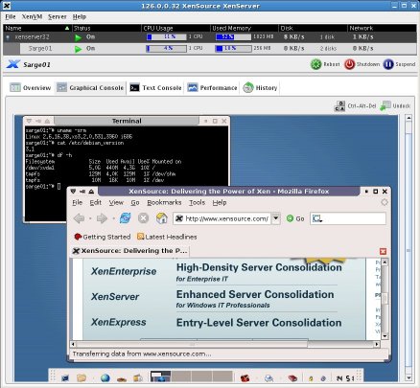Open XenServer Help menu
The image size is (420, 388).
(x=80, y=16)
